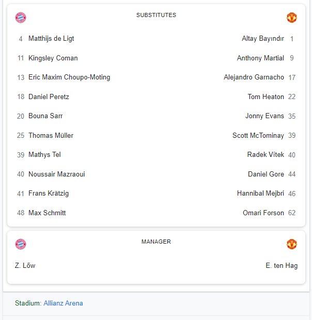Viewport: 312px width, 320px height.
Task: Click Mathys Tel in substitutes list
Action: (x=44, y=155)
